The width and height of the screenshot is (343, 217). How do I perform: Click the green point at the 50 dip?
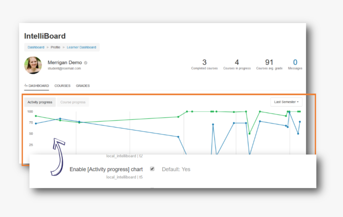pos(250,134)
